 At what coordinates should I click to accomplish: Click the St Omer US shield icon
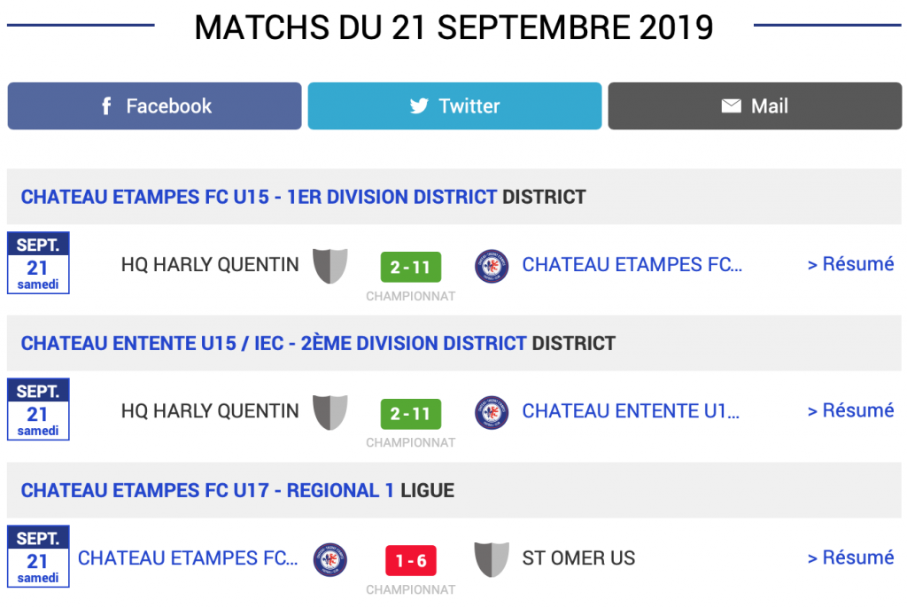pos(492,559)
